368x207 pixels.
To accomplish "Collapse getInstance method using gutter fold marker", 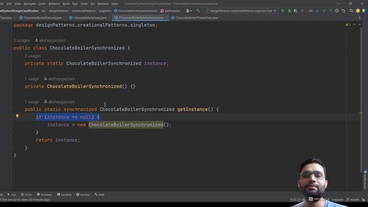I will point(11,109).
